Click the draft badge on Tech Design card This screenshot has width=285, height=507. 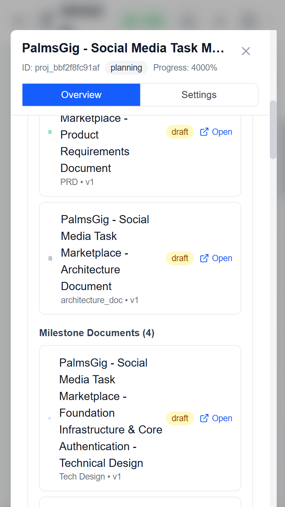click(x=180, y=418)
